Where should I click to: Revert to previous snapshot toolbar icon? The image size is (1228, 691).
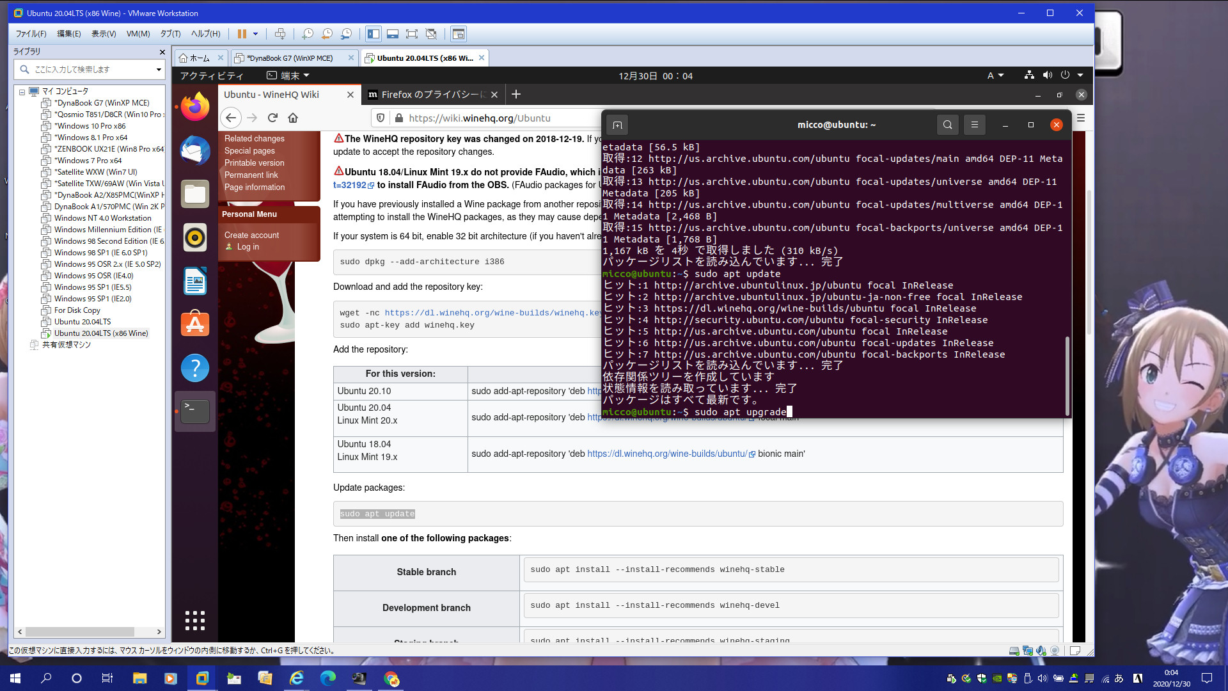coord(327,34)
